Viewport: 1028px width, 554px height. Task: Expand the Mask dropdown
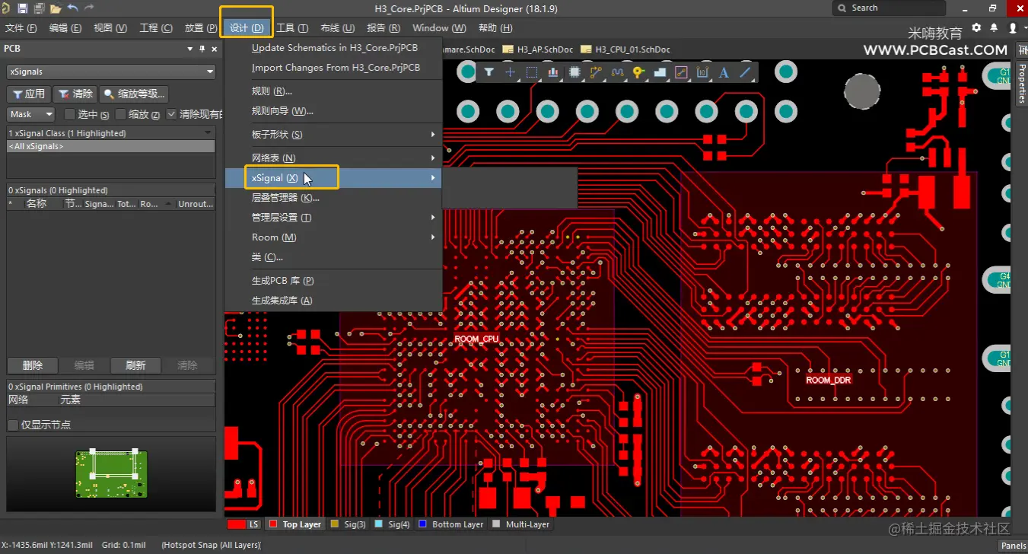pos(31,114)
